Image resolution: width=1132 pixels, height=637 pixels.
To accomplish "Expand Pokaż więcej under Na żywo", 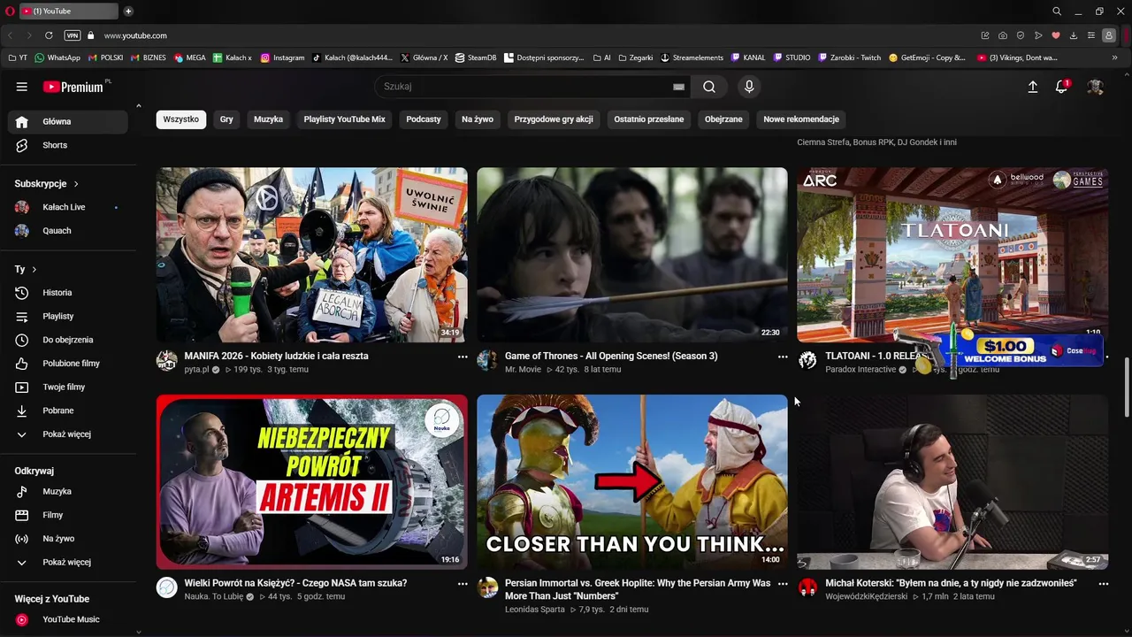I will click(x=68, y=563).
